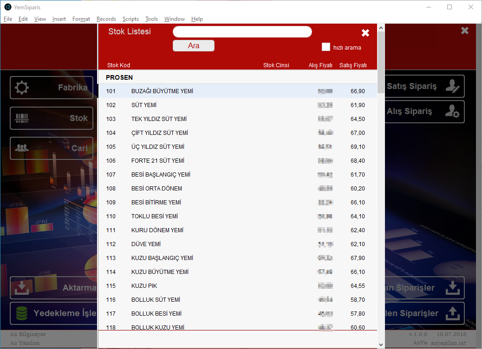Viewport: 482px width, 349px height.
Task: Click the Yedekleme database icon
Action: pos(22,313)
